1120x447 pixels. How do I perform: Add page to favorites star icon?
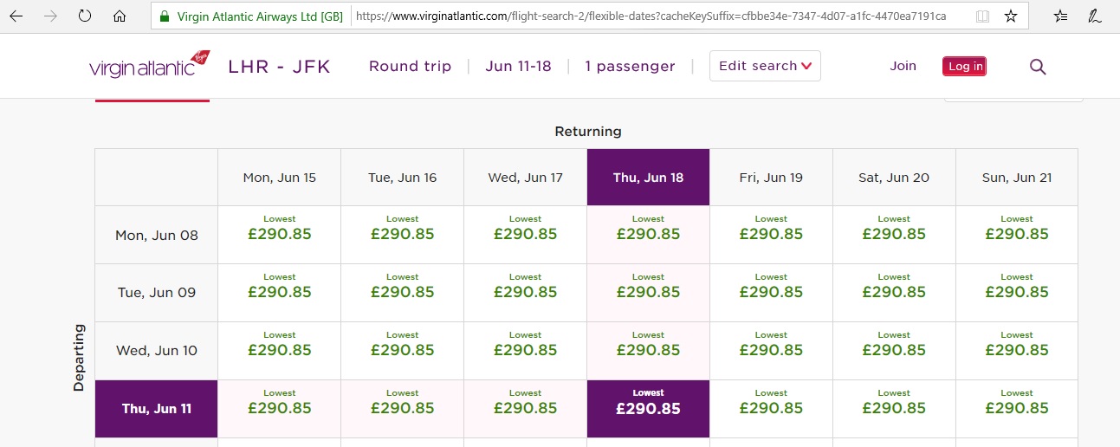pos(1010,16)
